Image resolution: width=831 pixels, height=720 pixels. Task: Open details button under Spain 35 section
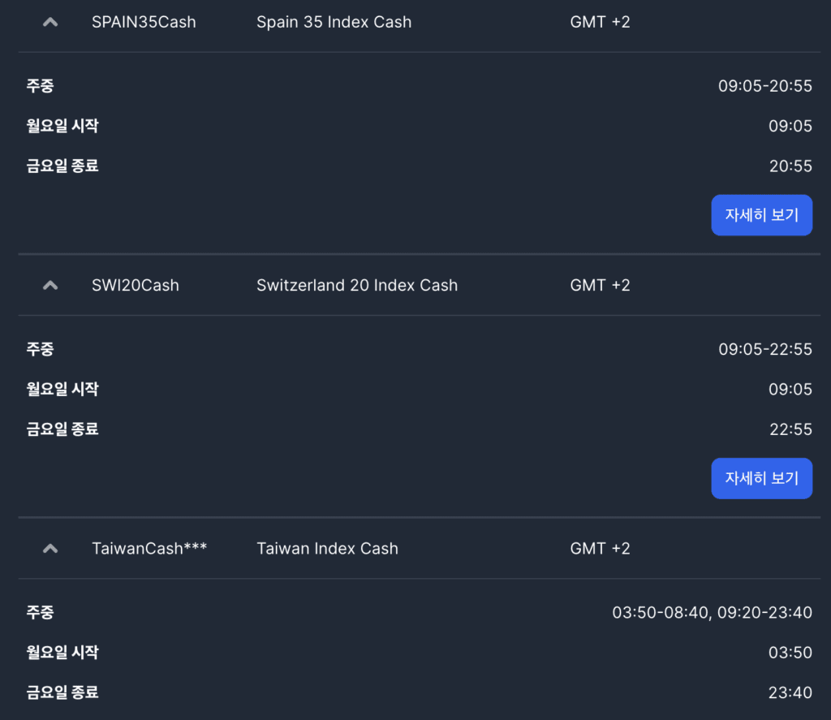(761, 215)
